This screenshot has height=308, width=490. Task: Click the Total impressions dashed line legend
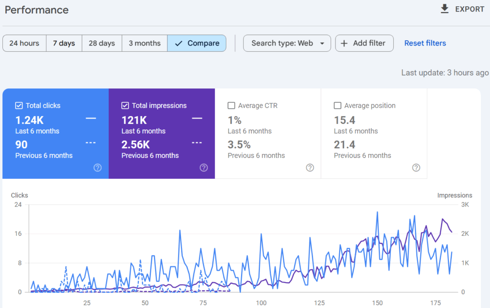coord(197,143)
